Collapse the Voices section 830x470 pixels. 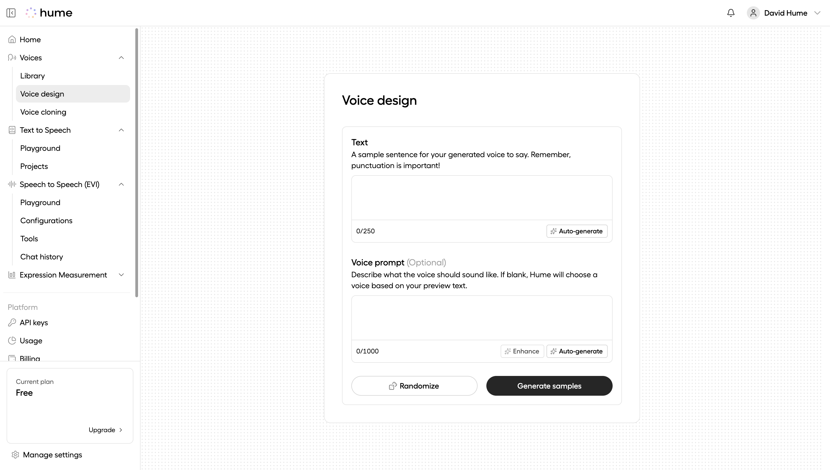pos(121,58)
